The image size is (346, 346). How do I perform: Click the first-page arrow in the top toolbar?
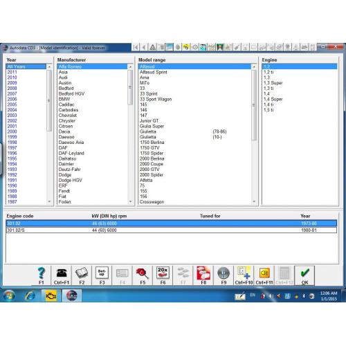[136, 47]
